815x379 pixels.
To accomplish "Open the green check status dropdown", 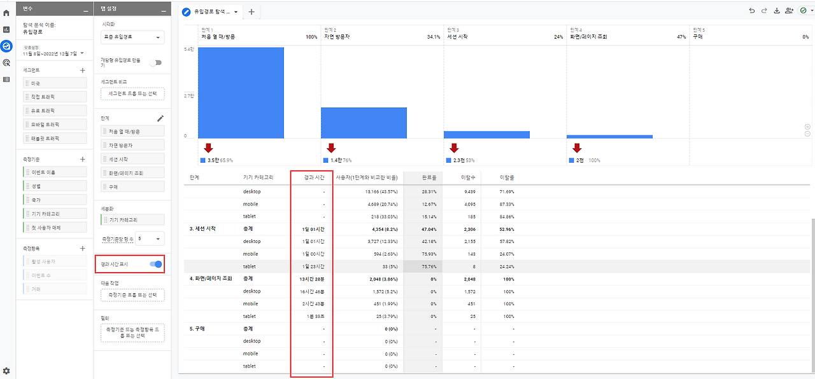I will click(806, 10).
